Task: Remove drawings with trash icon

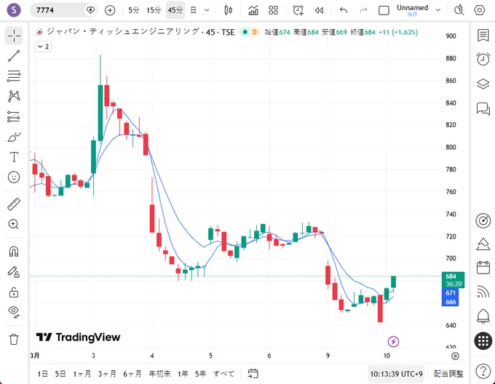Action: (14, 339)
